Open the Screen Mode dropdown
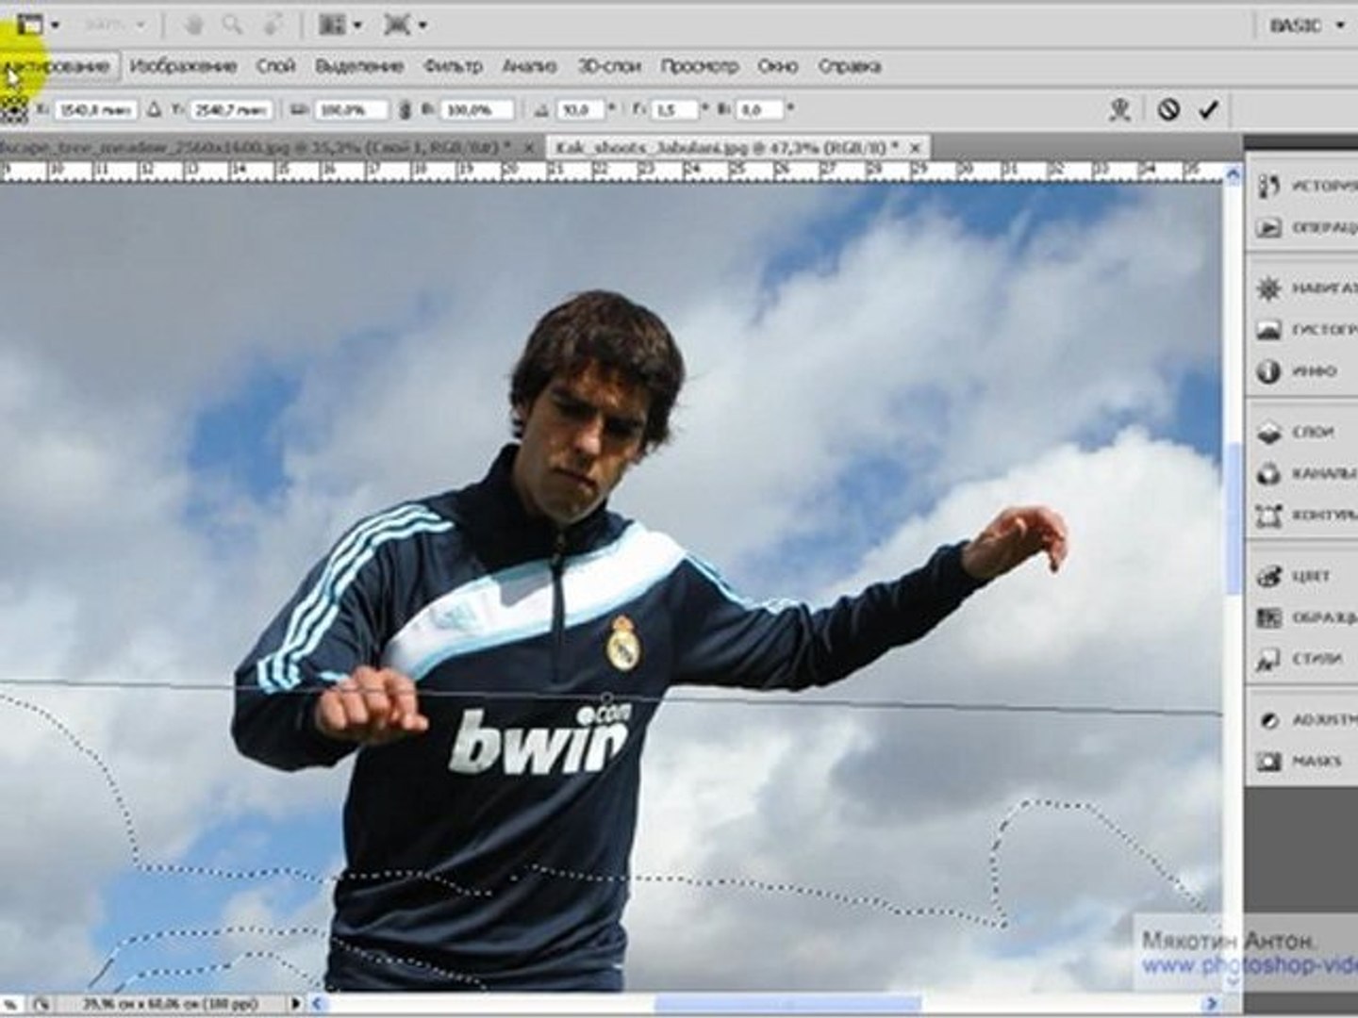Image resolution: width=1358 pixels, height=1018 pixels. (x=406, y=25)
